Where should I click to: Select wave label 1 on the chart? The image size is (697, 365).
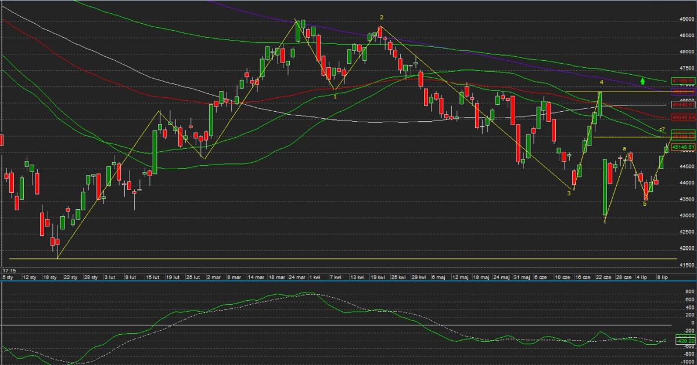coord(335,96)
